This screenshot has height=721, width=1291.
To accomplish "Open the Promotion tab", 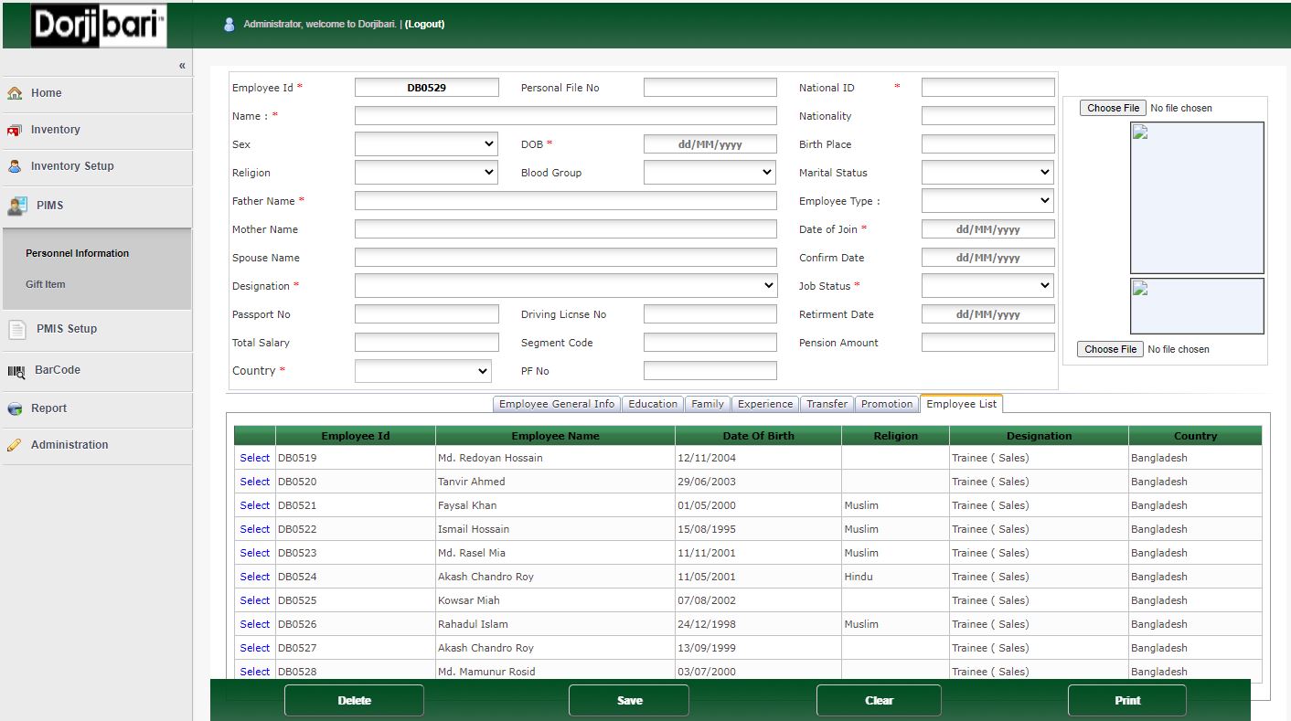I will [x=886, y=403].
